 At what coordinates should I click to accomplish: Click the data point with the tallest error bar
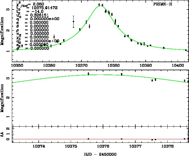coord(73,22)
